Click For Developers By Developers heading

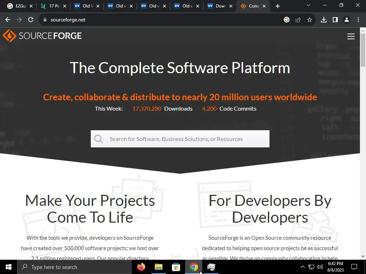270,209
